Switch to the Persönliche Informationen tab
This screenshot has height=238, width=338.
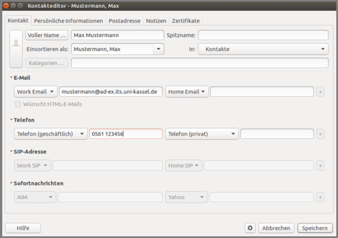pos(68,21)
